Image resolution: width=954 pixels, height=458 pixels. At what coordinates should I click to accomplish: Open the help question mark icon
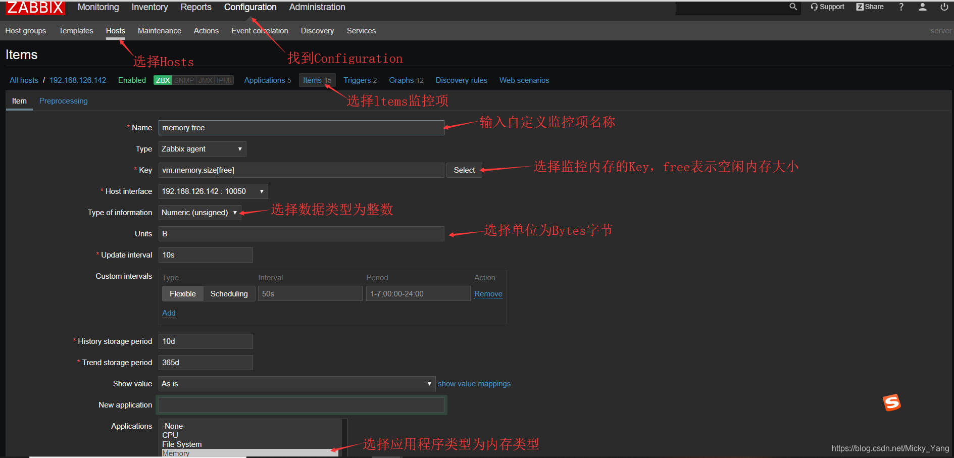click(x=901, y=7)
